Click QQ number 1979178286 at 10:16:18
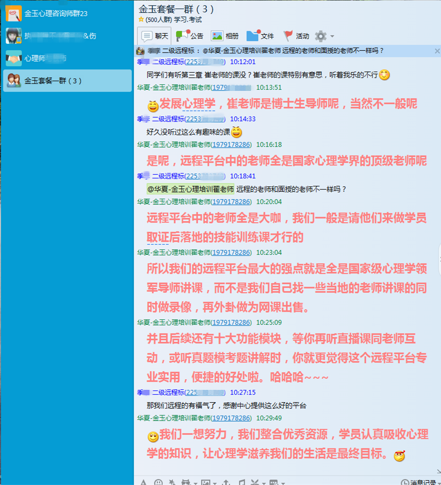 click(x=231, y=145)
